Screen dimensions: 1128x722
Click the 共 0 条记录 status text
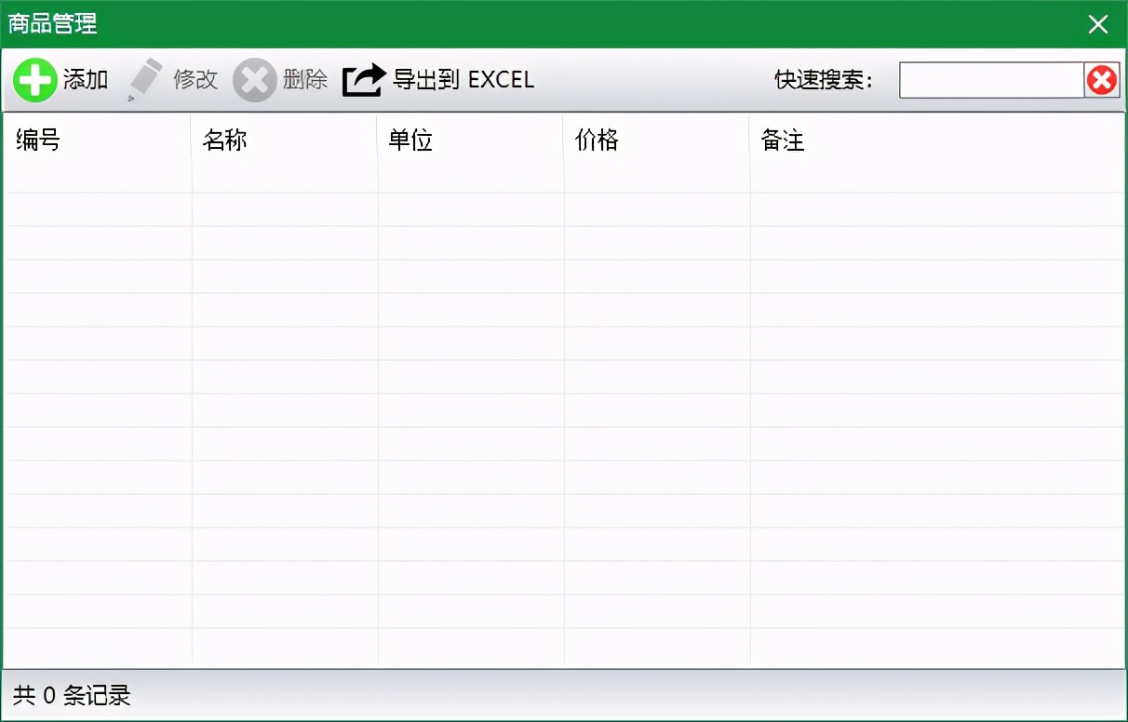coord(72,695)
